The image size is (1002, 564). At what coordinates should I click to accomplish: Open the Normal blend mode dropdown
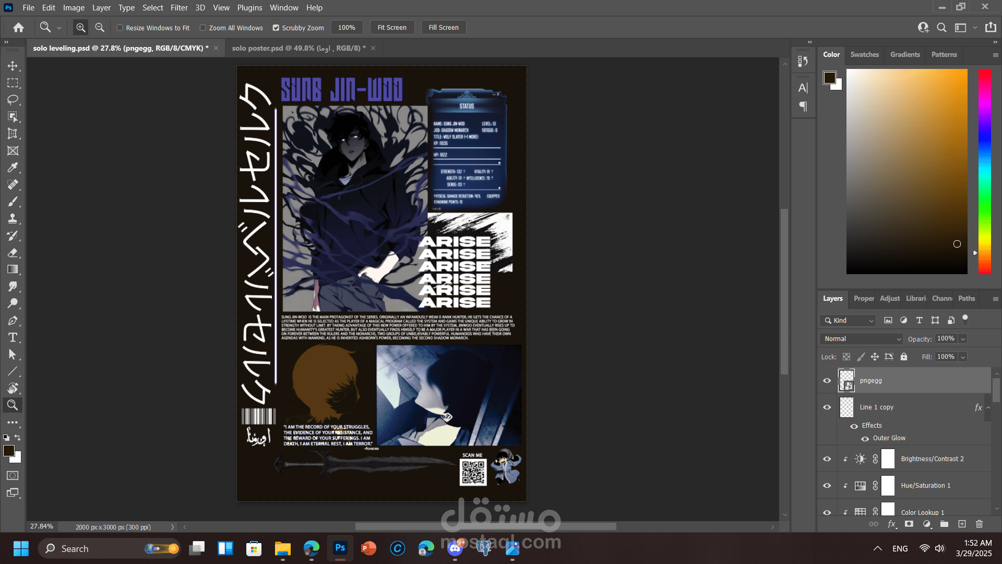point(861,339)
